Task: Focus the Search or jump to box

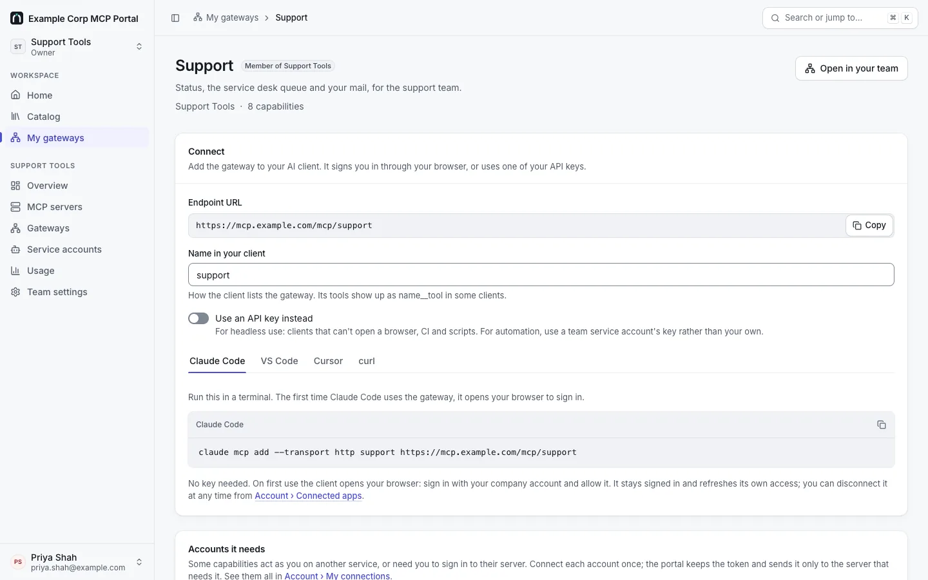Action: tap(840, 18)
